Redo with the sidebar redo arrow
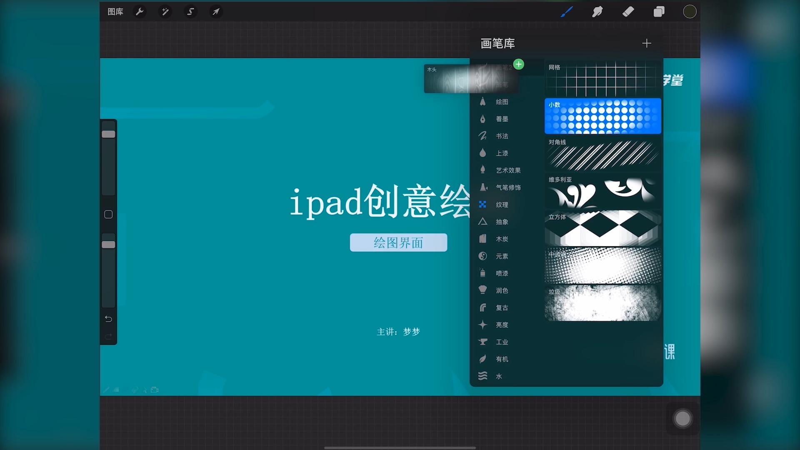This screenshot has height=450, width=800. 108,336
